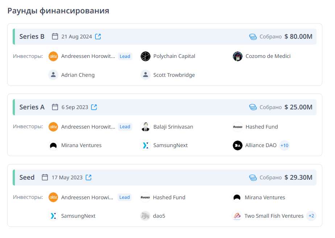The height and width of the screenshot is (238, 335).
Task: Open Andreessen Horowitz in Seed round
Action: [87, 197]
